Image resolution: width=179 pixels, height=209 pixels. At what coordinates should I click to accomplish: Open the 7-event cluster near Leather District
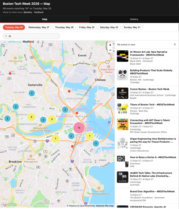tap(90, 136)
